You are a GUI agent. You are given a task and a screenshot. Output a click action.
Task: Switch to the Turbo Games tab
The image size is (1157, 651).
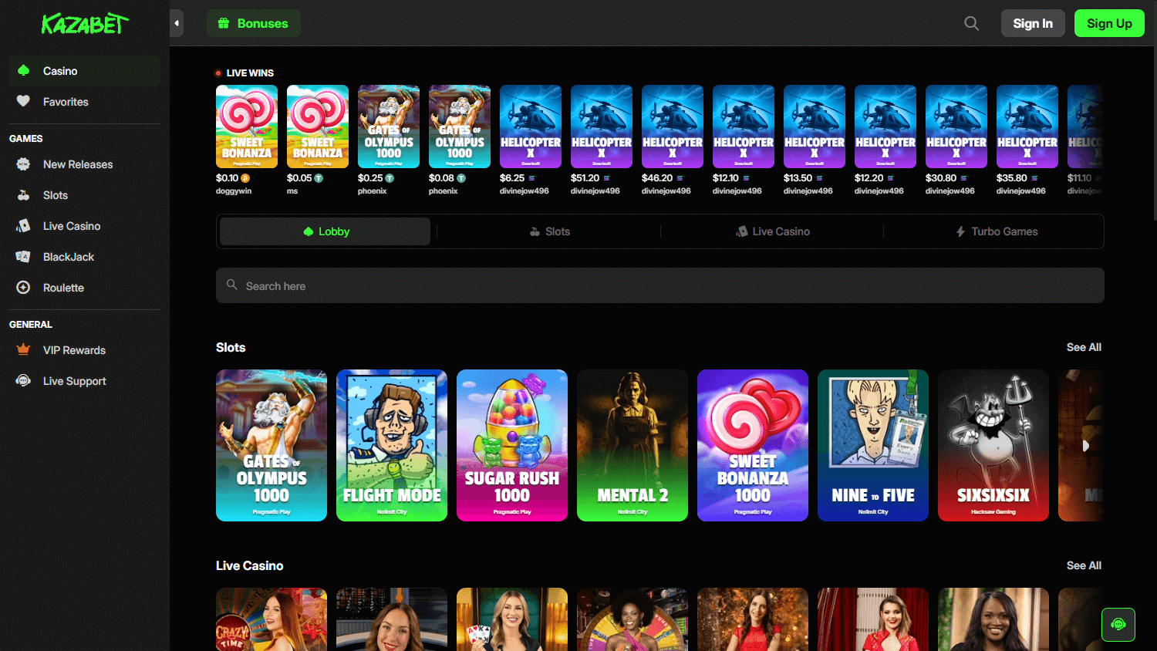pos(996,231)
